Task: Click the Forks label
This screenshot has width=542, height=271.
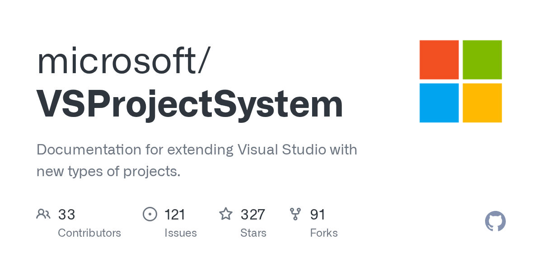Action: click(x=324, y=233)
